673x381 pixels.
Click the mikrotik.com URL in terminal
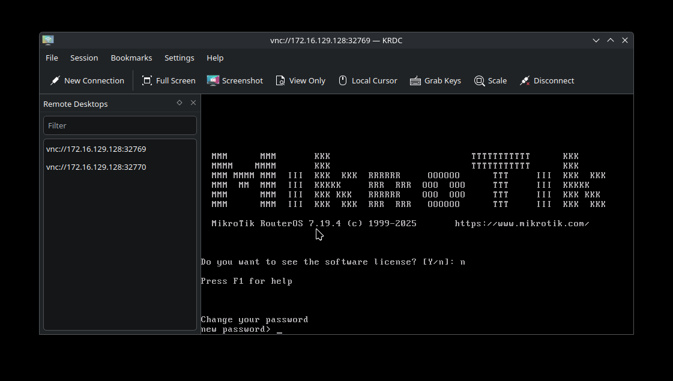pyautogui.click(x=522, y=224)
